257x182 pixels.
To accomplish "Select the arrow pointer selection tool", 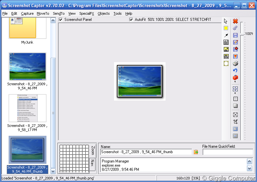I will (226, 21).
